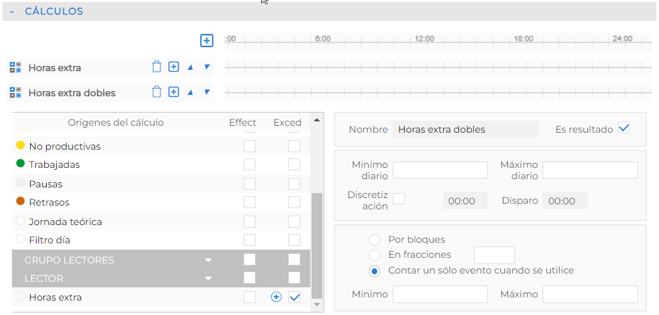Move Horas extra dobles up
The height and width of the screenshot is (315, 659).
coord(190,92)
